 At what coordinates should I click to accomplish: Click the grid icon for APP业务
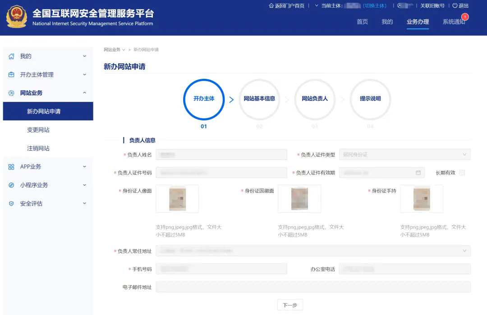tap(12, 167)
